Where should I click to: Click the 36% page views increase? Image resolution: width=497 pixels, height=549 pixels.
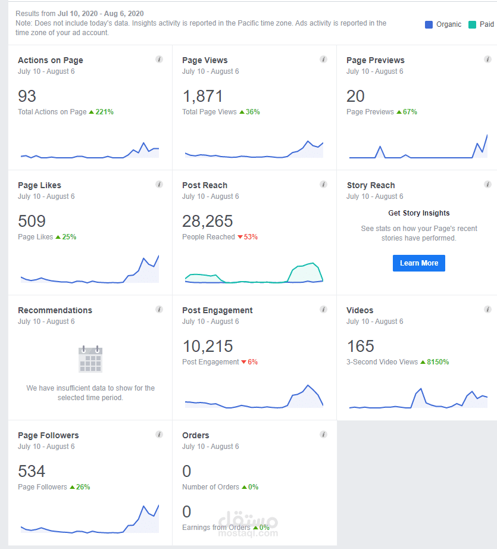coord(249,112)
